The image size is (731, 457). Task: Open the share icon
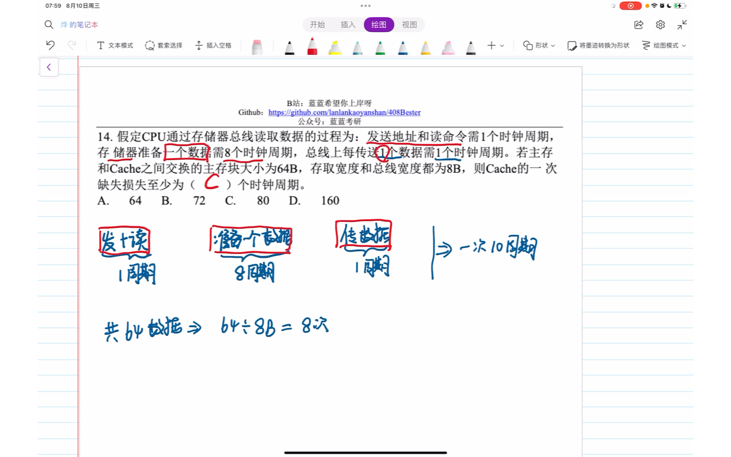(639, 25)
